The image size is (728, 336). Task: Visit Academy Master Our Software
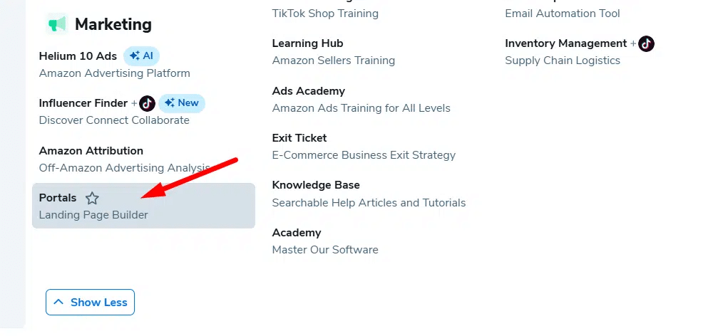(297, 233)
